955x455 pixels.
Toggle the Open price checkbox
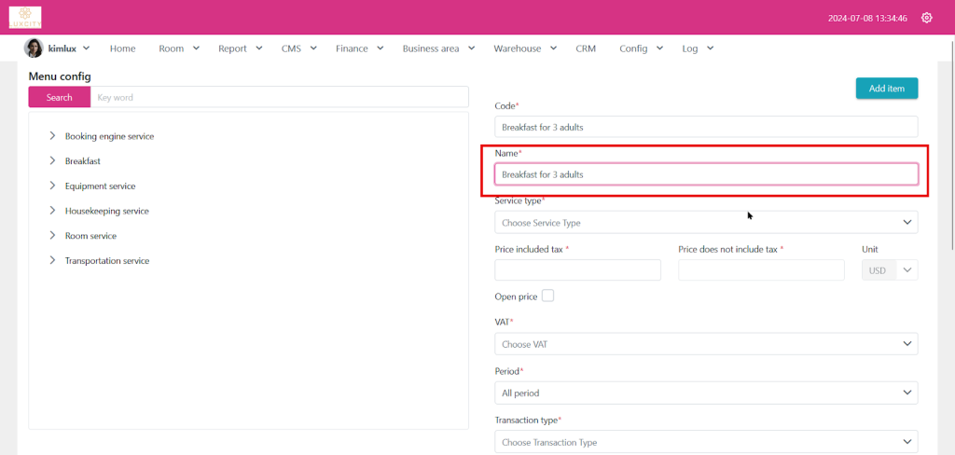(x=547, y=296)
